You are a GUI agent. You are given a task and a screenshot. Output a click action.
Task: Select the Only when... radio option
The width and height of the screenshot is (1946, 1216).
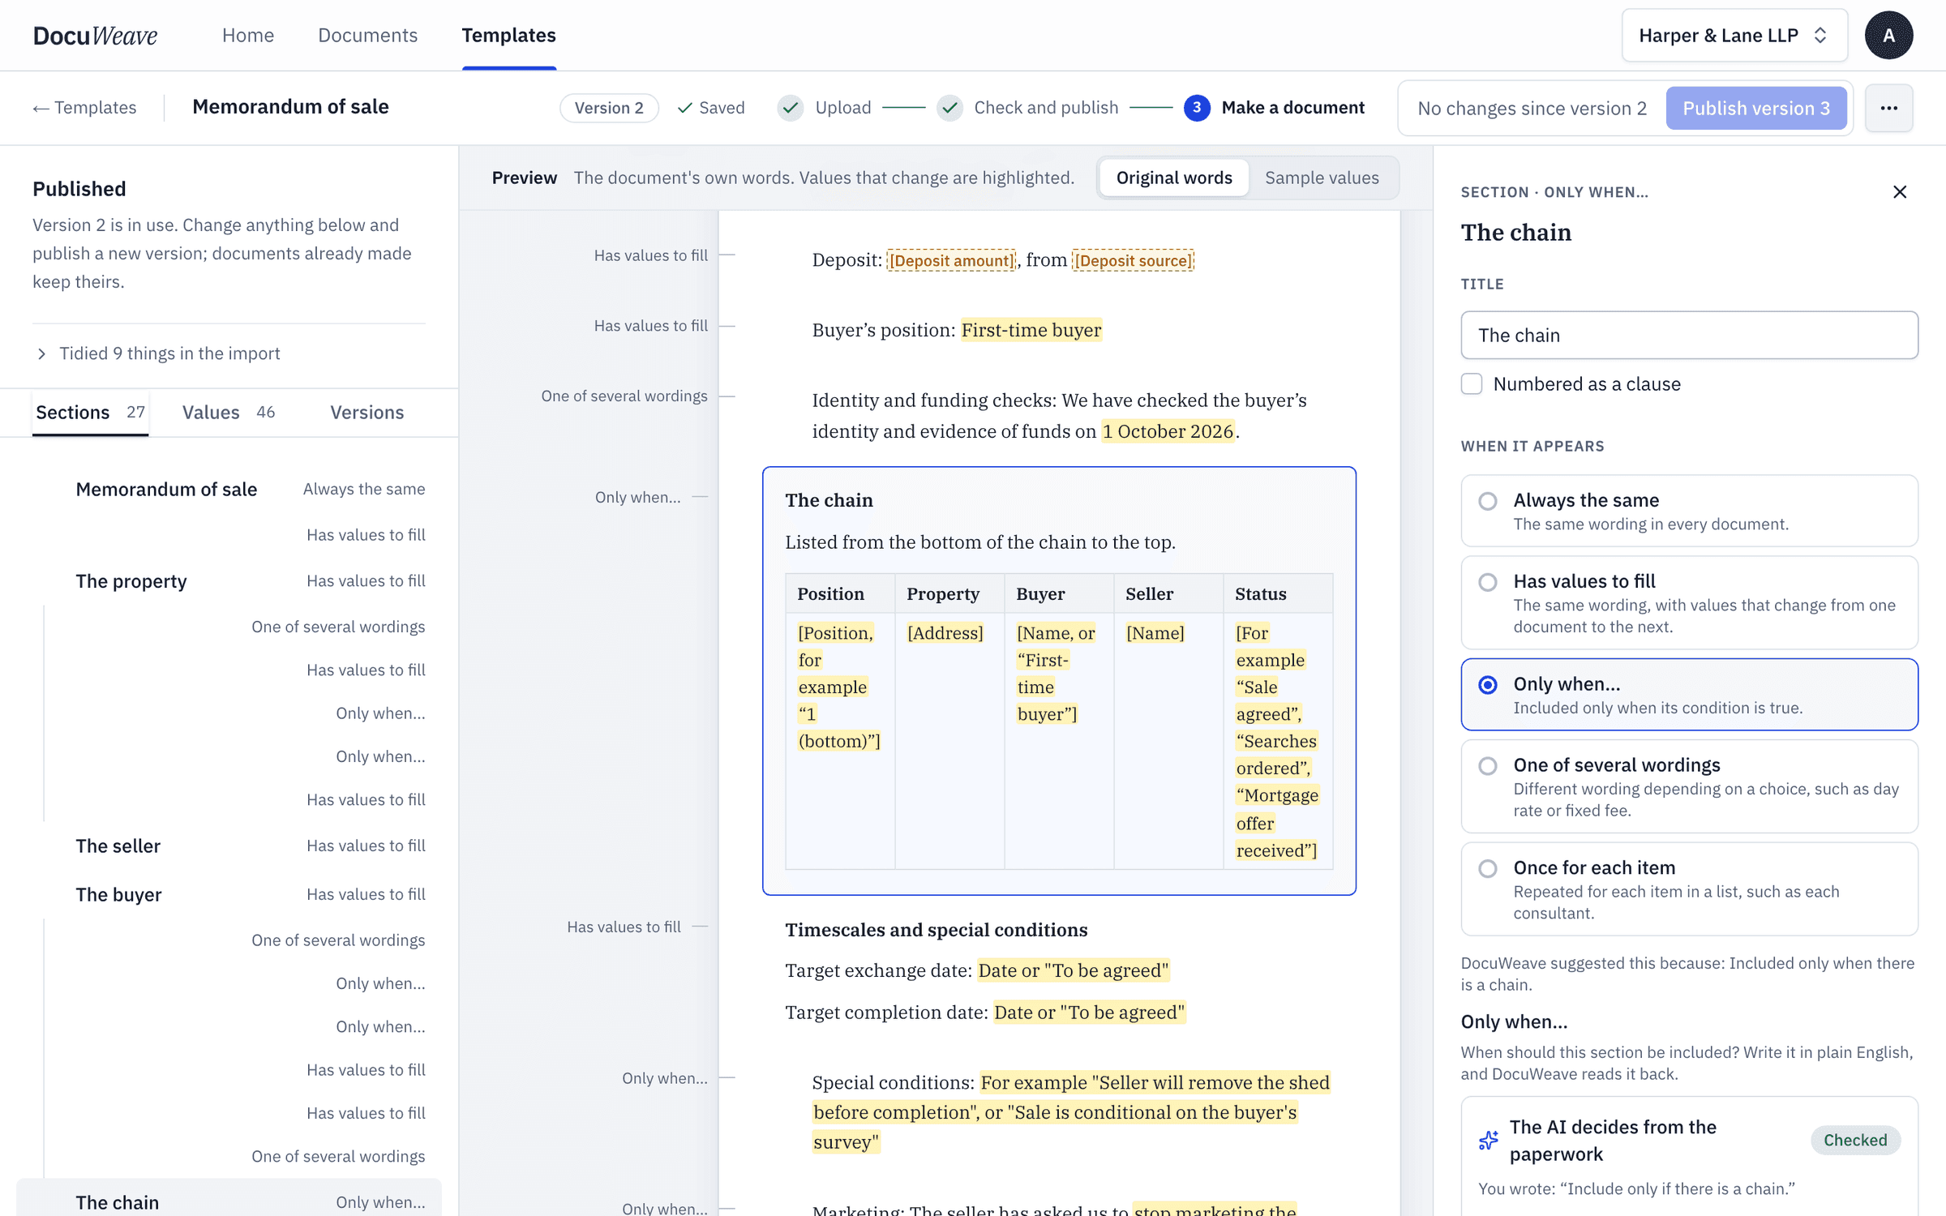point(1689,695)
